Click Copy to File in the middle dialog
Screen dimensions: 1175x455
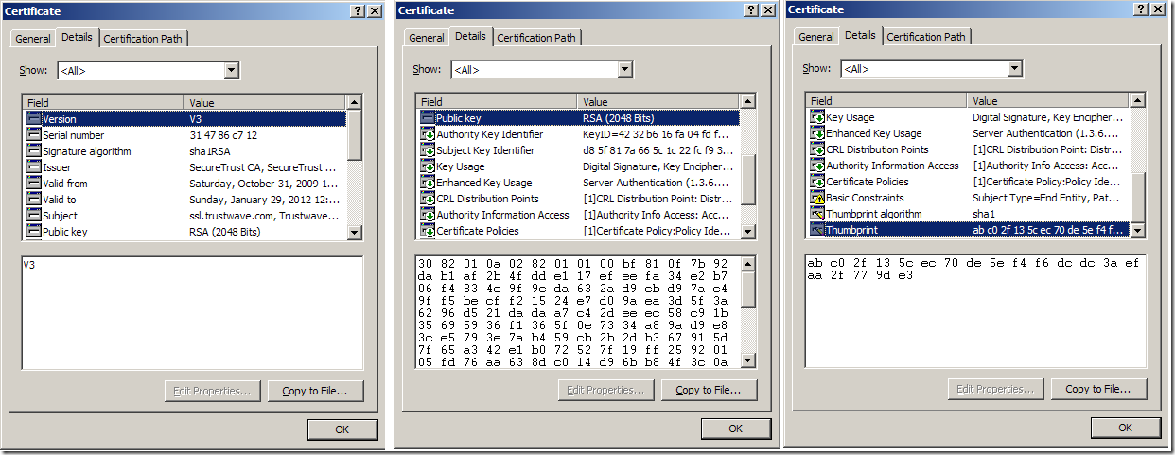coord(702,390)
